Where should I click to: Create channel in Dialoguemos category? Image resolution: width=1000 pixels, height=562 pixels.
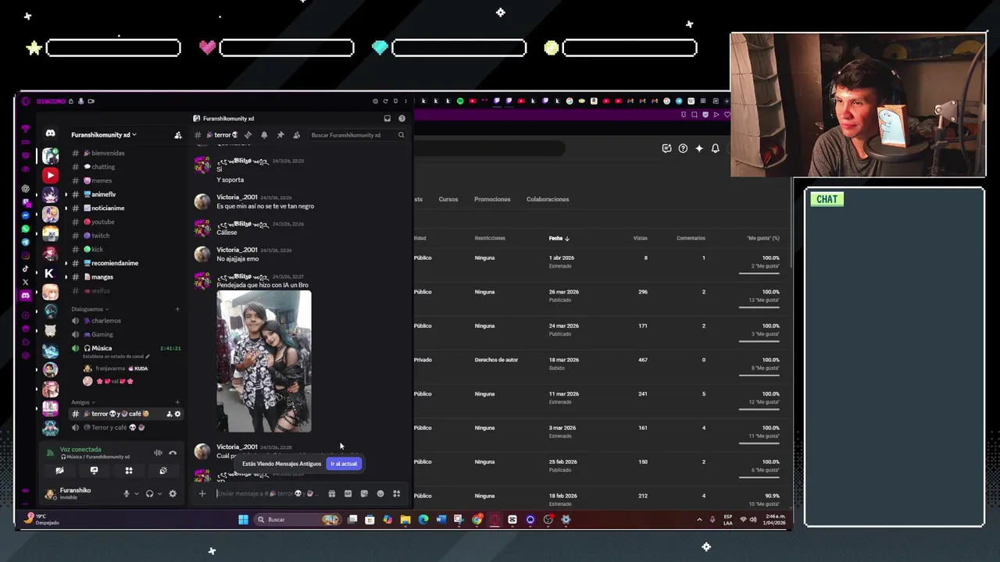tap(177, 309)
